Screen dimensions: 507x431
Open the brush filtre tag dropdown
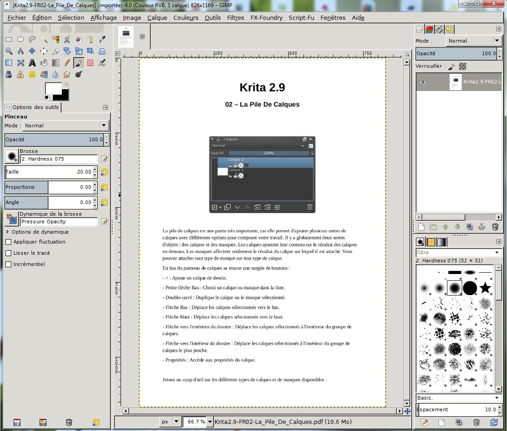pos(497,253)
